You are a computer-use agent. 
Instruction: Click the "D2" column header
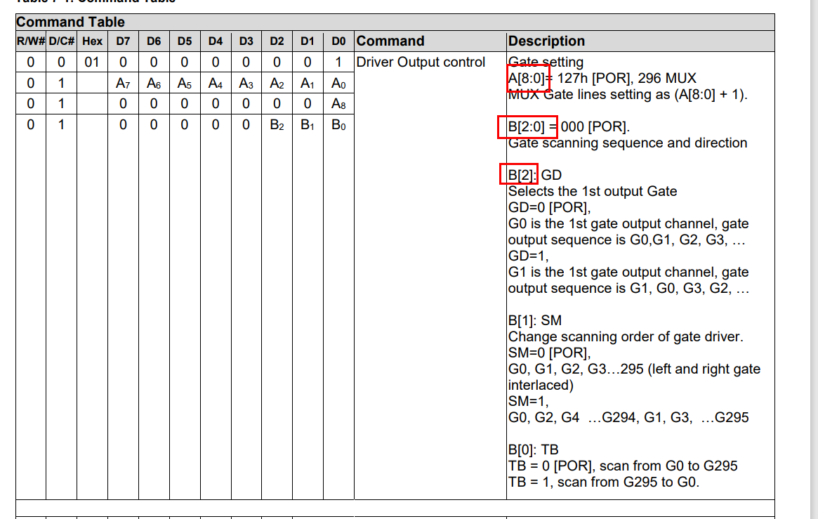[x=277, y=41]
